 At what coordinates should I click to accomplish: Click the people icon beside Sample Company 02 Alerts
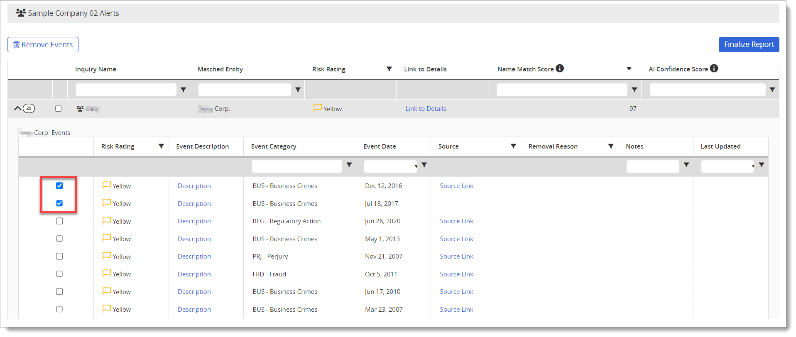coord(21,12)
